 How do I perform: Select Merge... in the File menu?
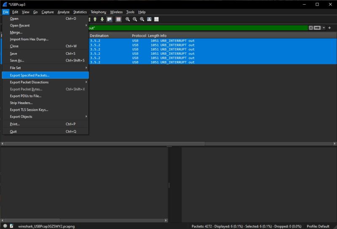[x=45, y=32]
